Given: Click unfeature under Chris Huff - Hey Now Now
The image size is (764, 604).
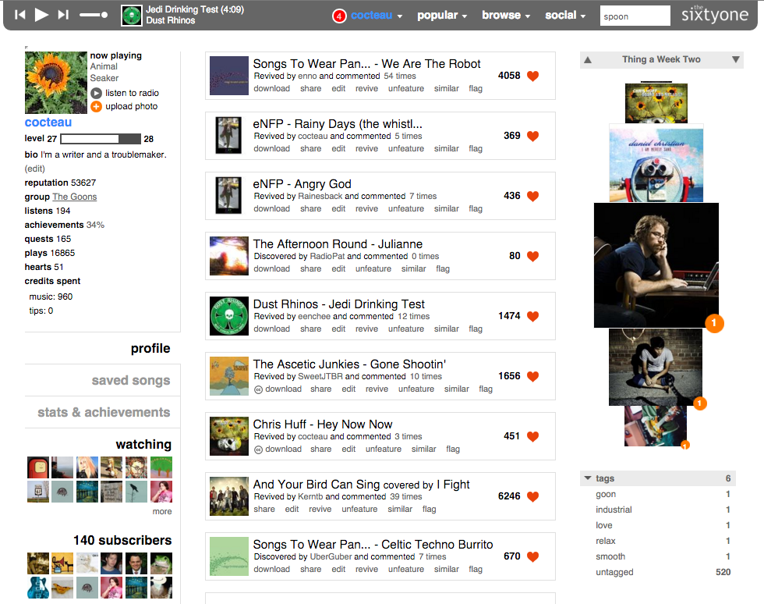Looking at the screenshot, I should [384, 449].
